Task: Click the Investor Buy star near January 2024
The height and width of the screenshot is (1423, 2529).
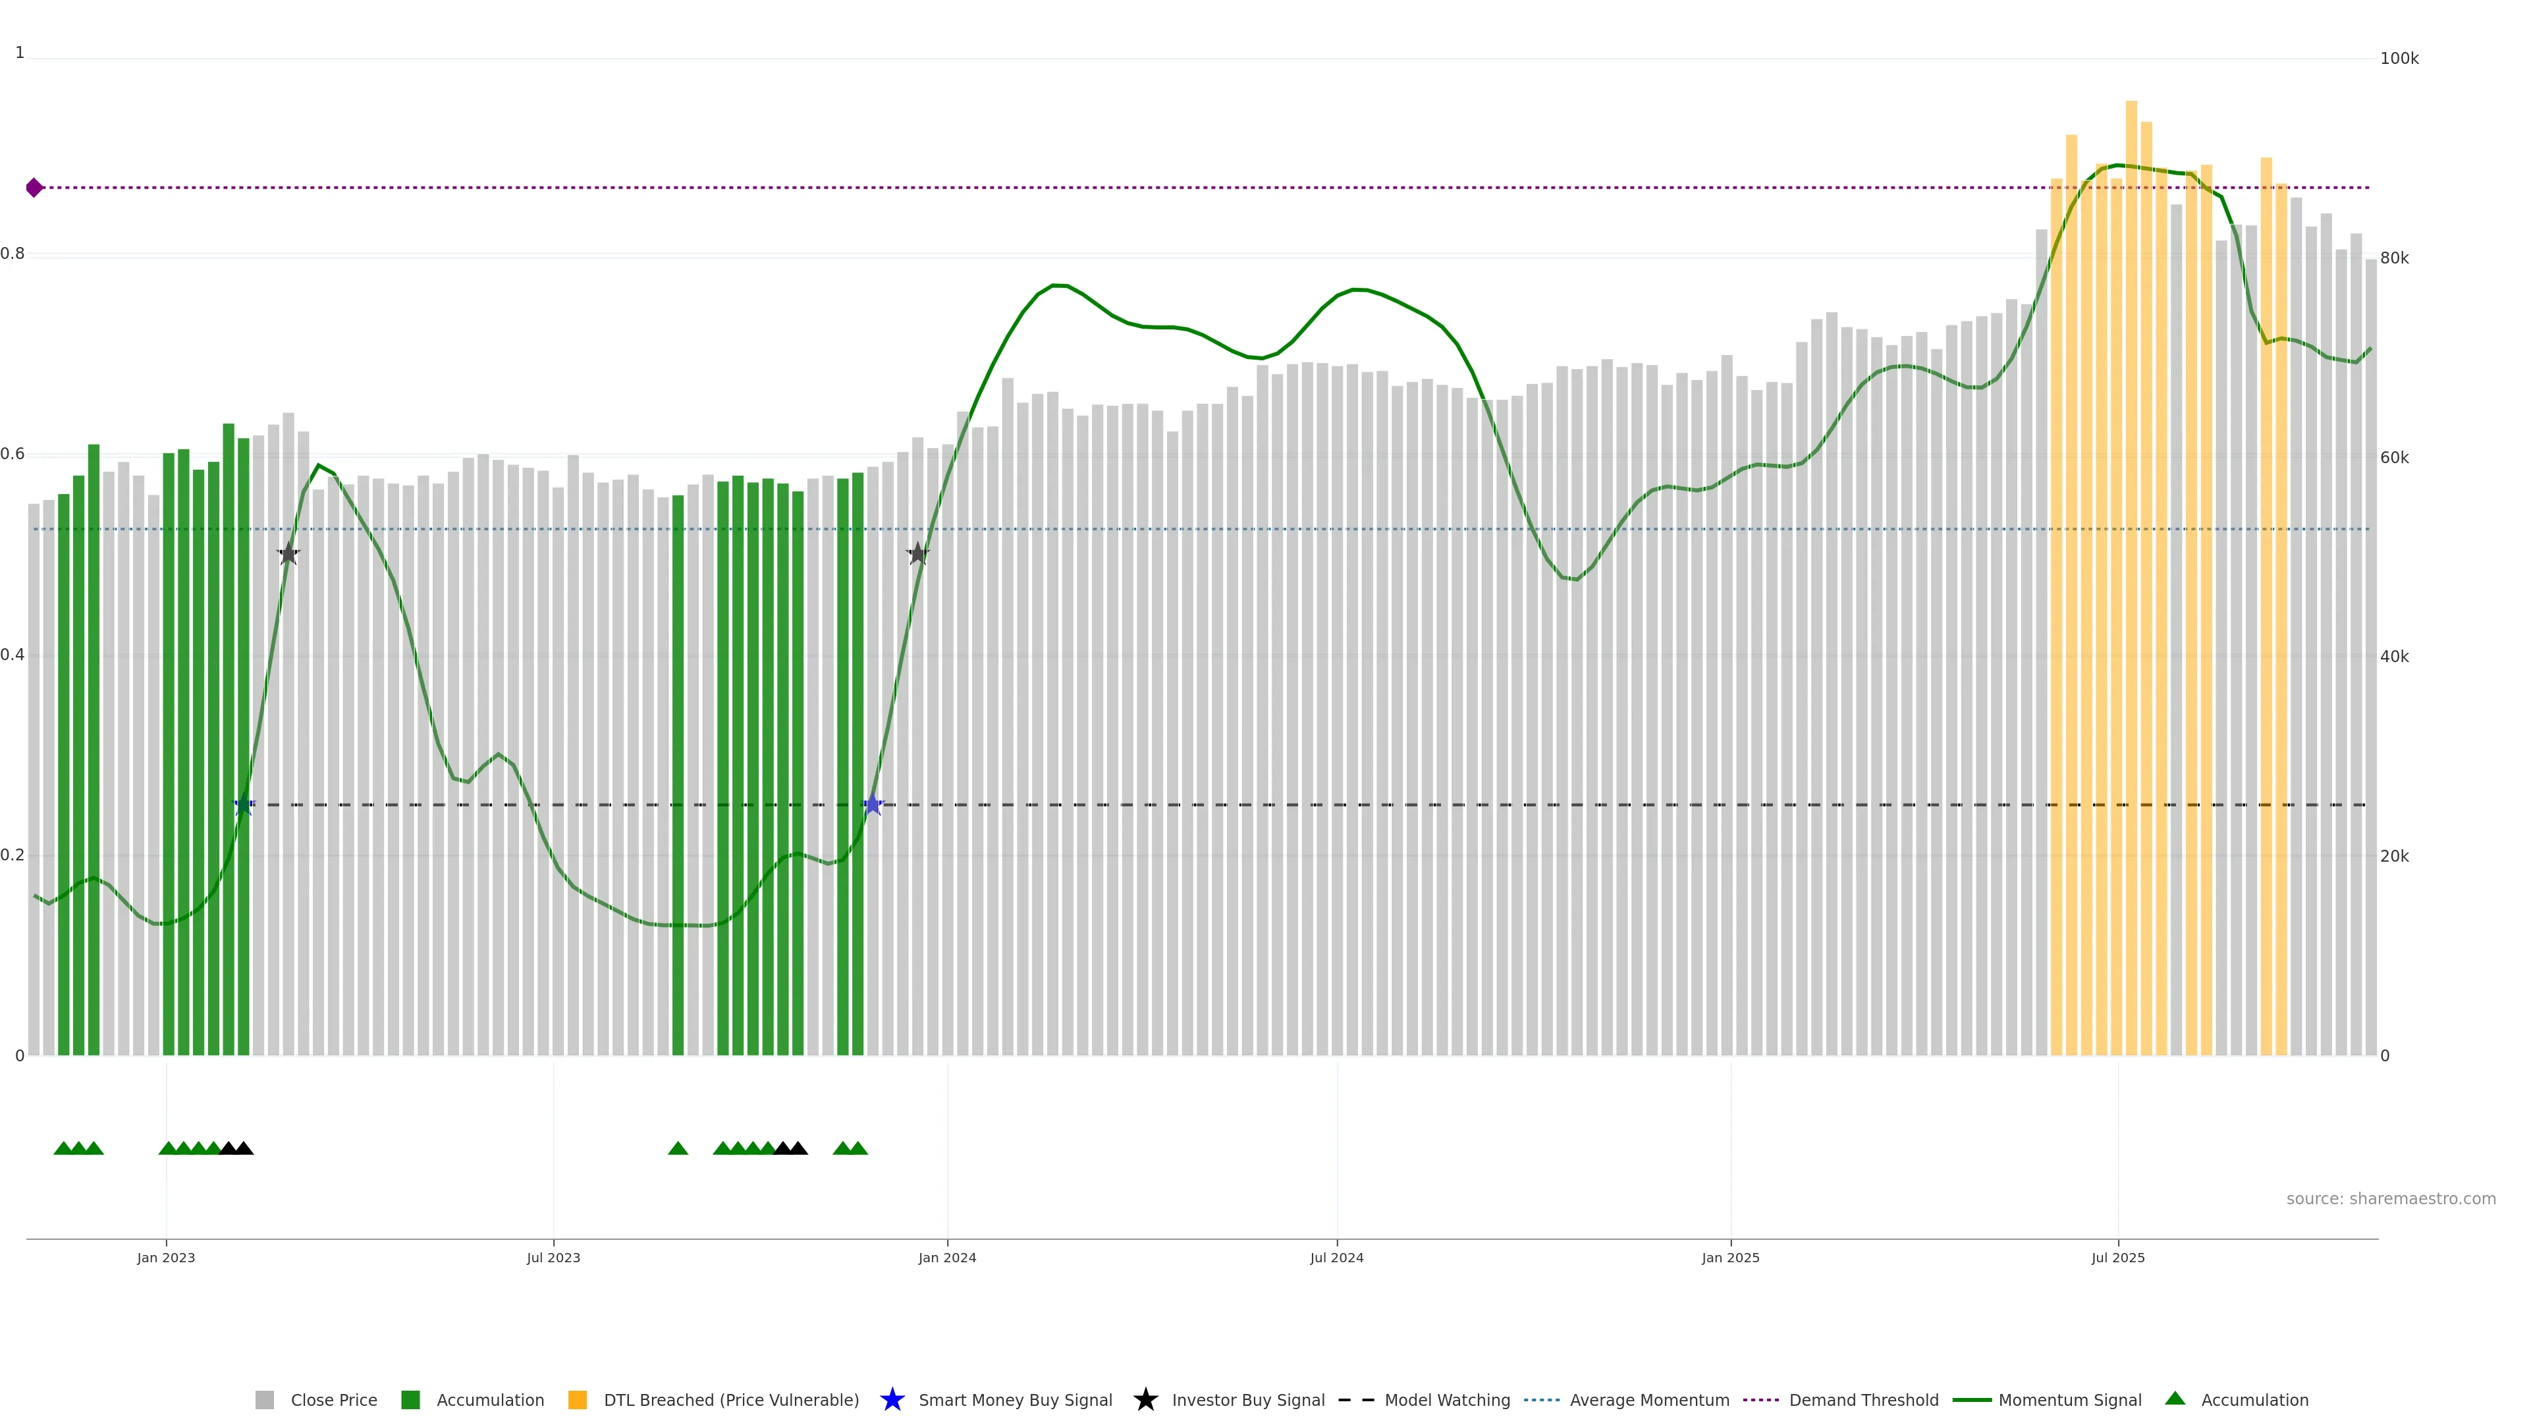Action: (x=917, y=554)
